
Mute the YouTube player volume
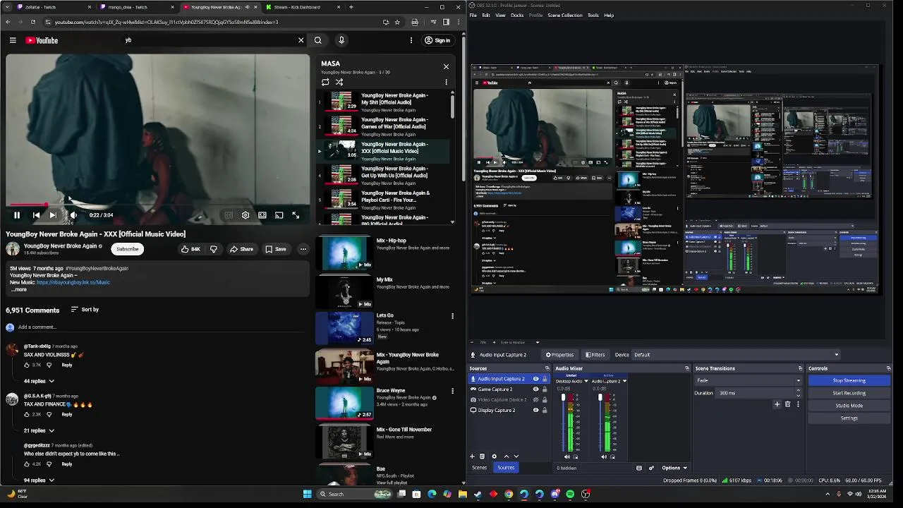[x=73, y=215]
